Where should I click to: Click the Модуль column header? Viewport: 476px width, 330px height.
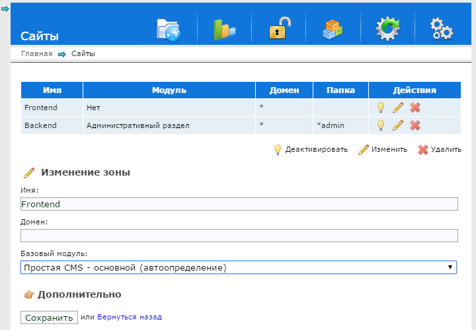point(169,90)
